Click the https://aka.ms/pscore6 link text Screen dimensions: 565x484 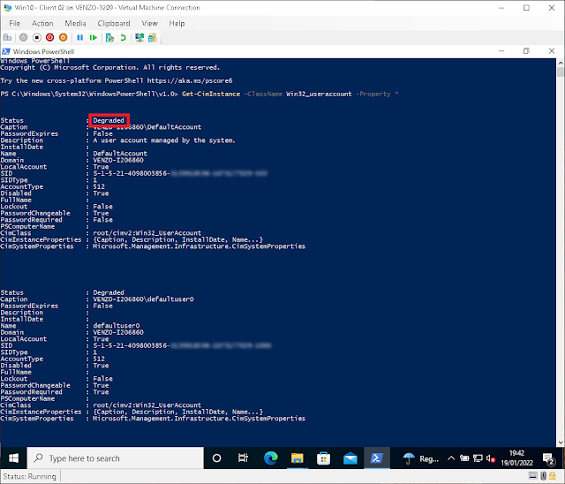(x=190, y=80)
